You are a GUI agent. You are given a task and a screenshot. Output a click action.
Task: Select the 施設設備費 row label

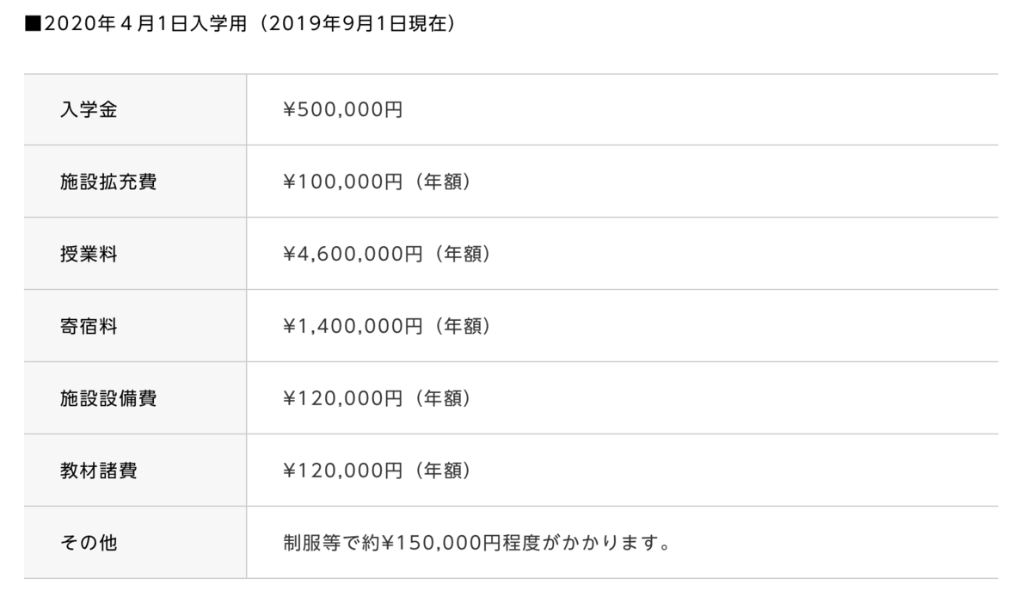pos(108,399)
